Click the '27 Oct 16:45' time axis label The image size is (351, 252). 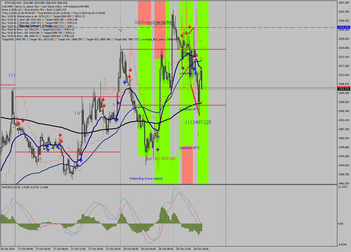coord(96,249)
